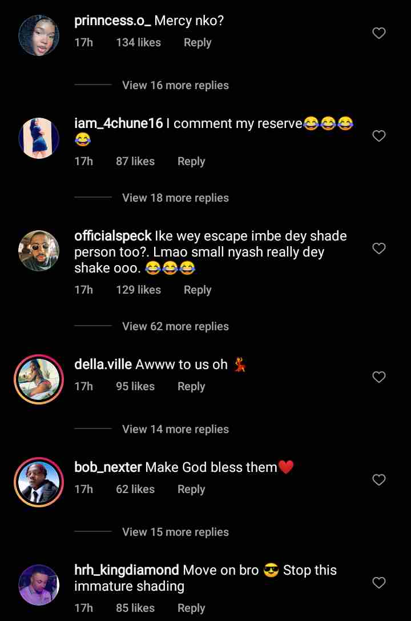
Task: Open della.ville's story avatar
Action: point(39,379)
